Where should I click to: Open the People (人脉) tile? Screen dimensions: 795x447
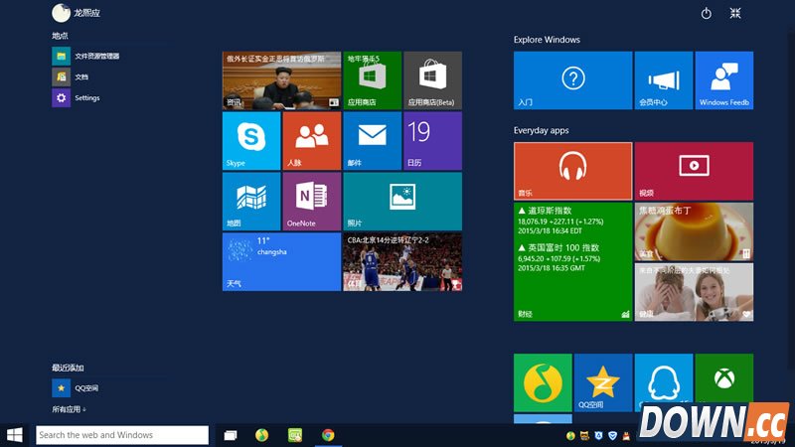(312, 141)
